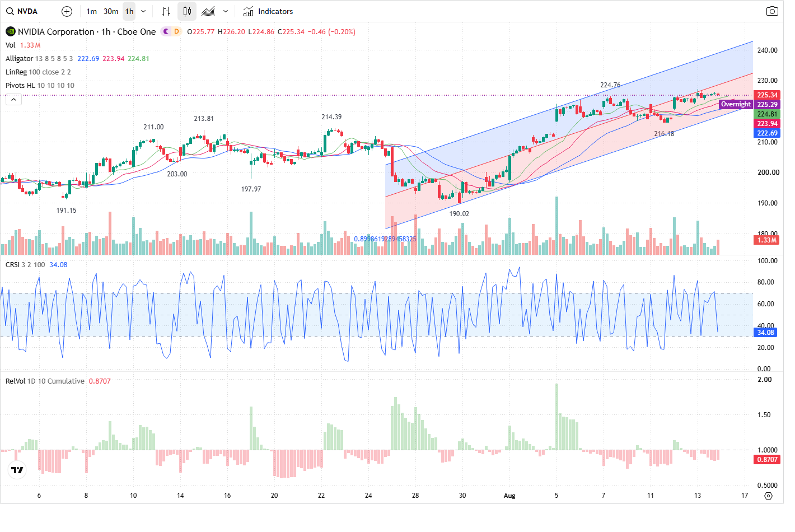Expand the chart style dropdown arrow

point(226,11)
